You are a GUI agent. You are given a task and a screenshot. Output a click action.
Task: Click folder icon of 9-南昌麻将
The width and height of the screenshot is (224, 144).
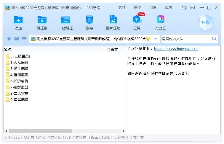click(7, 99)
